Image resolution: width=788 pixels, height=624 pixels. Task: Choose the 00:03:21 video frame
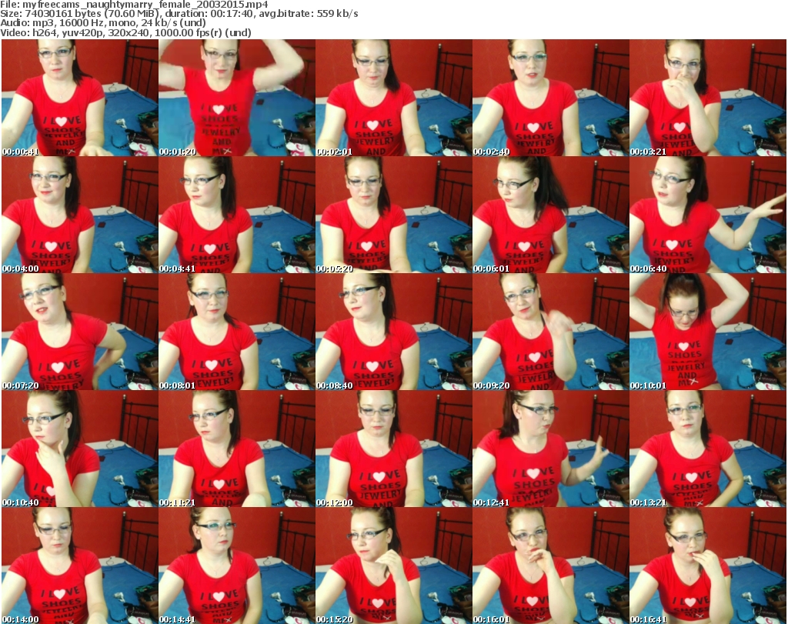click(708, 98)
